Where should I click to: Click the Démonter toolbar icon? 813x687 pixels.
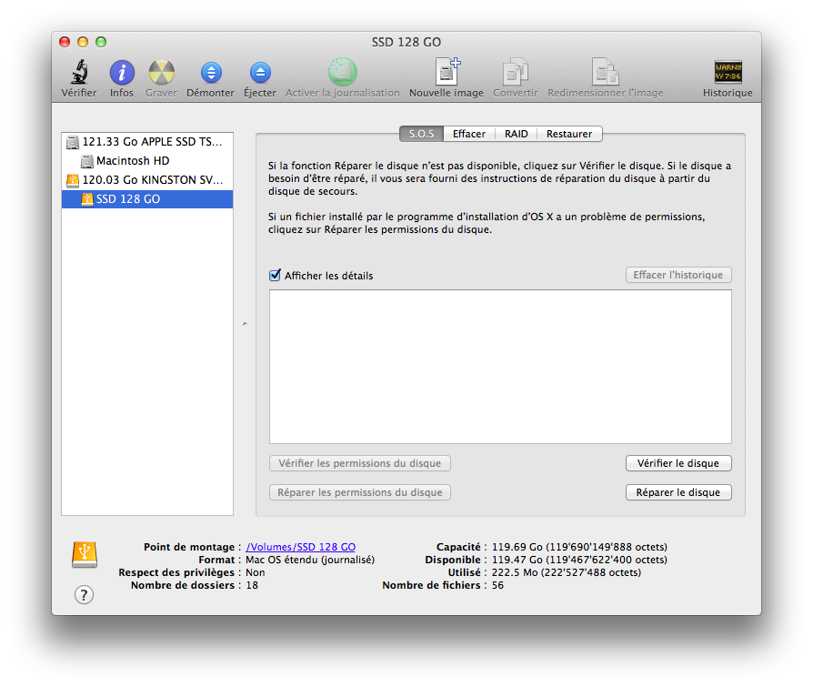(x=210, y=74)
